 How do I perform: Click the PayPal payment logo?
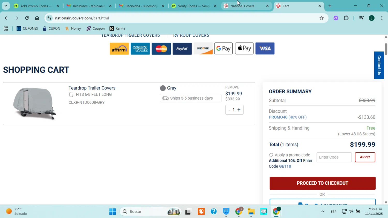pos(182,49)
